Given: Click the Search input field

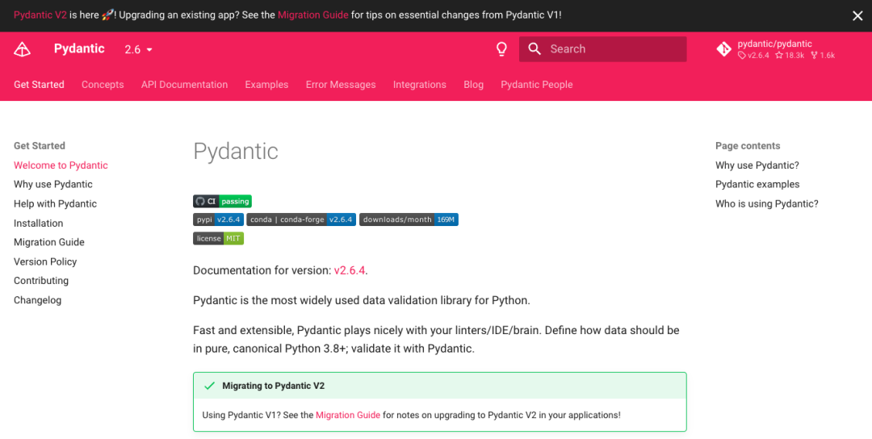Looking at the screenshot, I should (614, 49).
